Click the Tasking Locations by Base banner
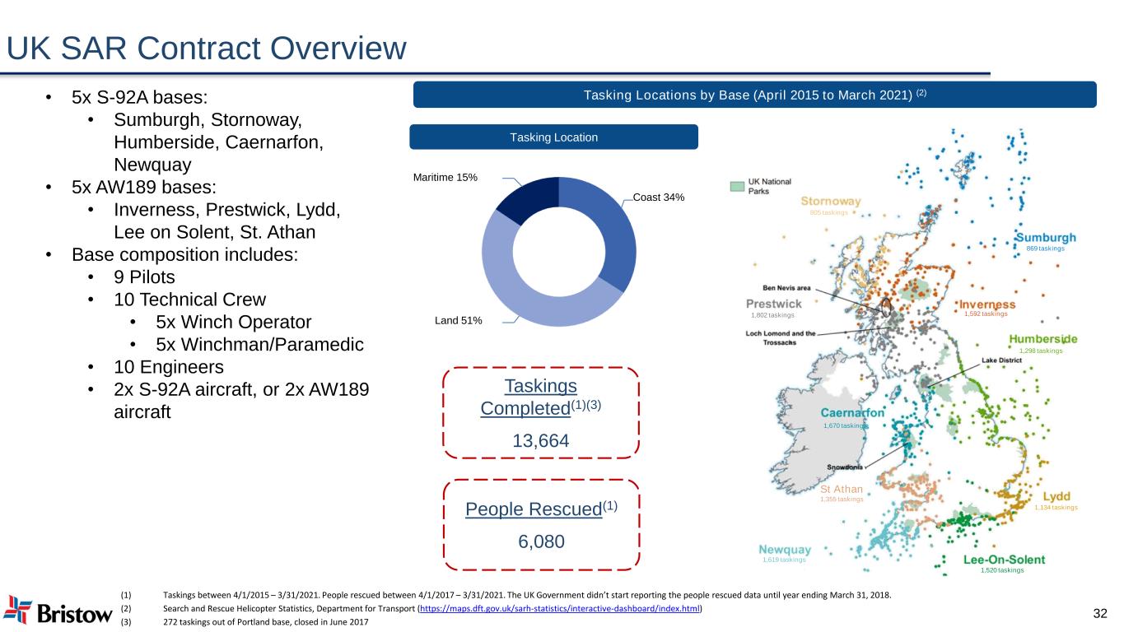The width and height of the screenshot is (1124, 632). point(754,94)
